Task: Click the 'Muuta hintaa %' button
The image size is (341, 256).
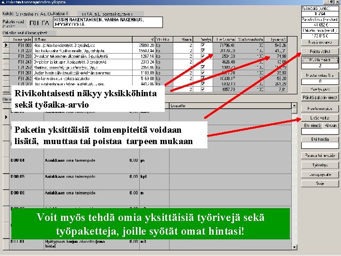Action: (x=320, y=75)
